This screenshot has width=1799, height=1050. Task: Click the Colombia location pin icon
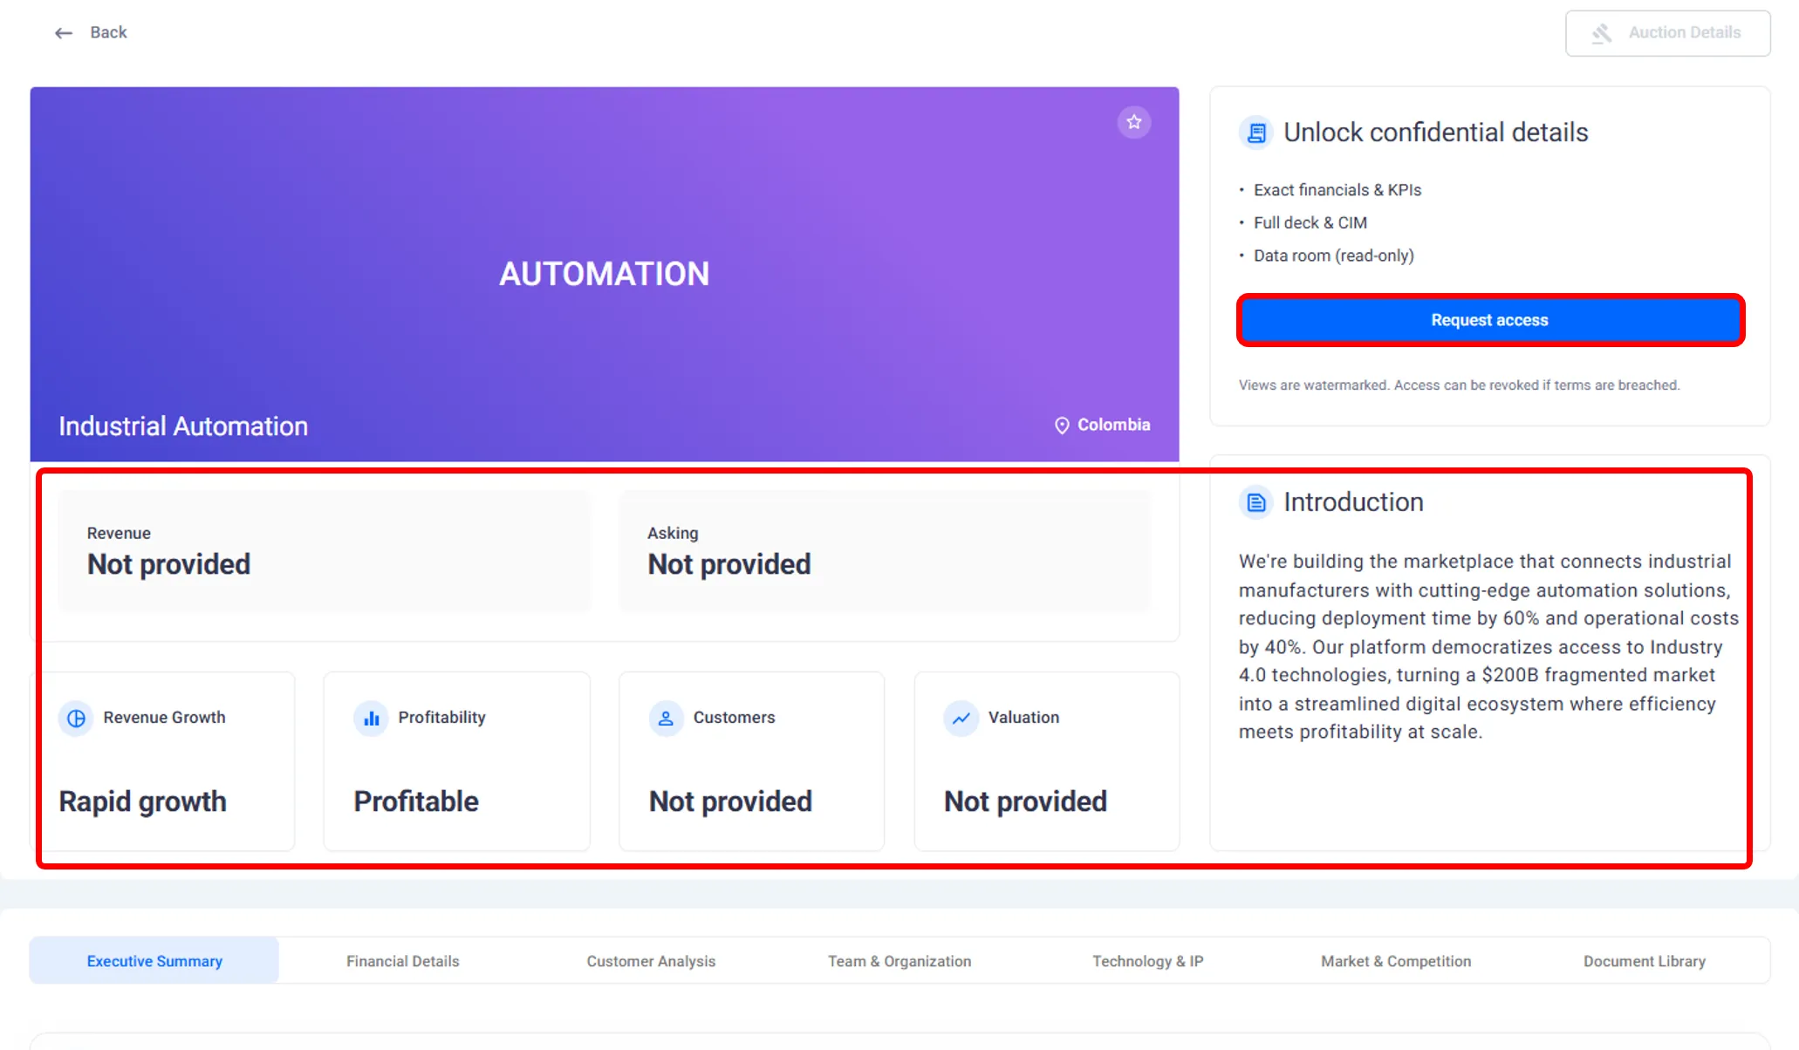point(1061,426)
